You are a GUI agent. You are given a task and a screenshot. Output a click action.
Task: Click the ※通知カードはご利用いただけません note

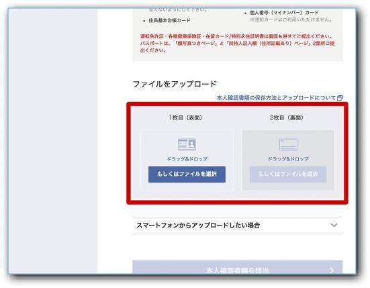pos(291,19)
